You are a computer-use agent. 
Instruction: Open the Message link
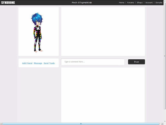tap(38, 63)
